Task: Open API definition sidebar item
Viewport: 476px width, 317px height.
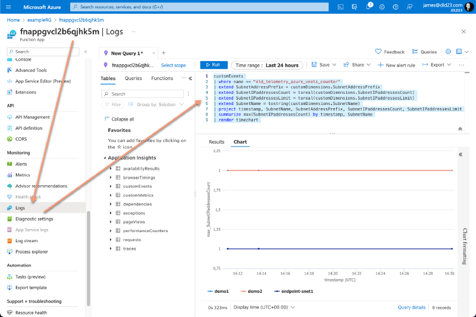Action: [29, 128]
